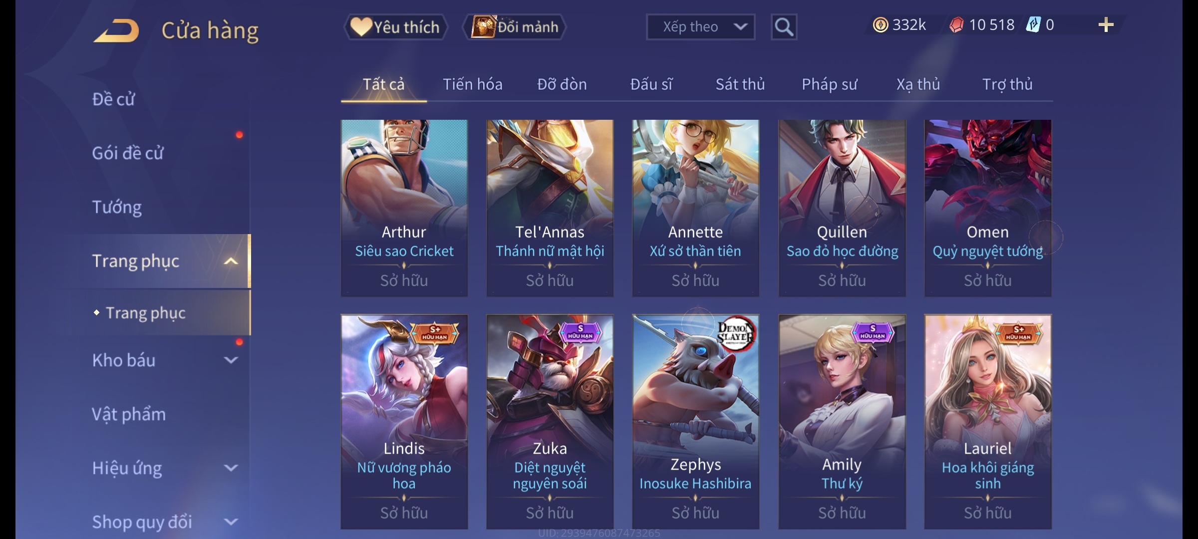
Task: Open Gói đề cử in sidebar
Action: [x=128, y=153]
